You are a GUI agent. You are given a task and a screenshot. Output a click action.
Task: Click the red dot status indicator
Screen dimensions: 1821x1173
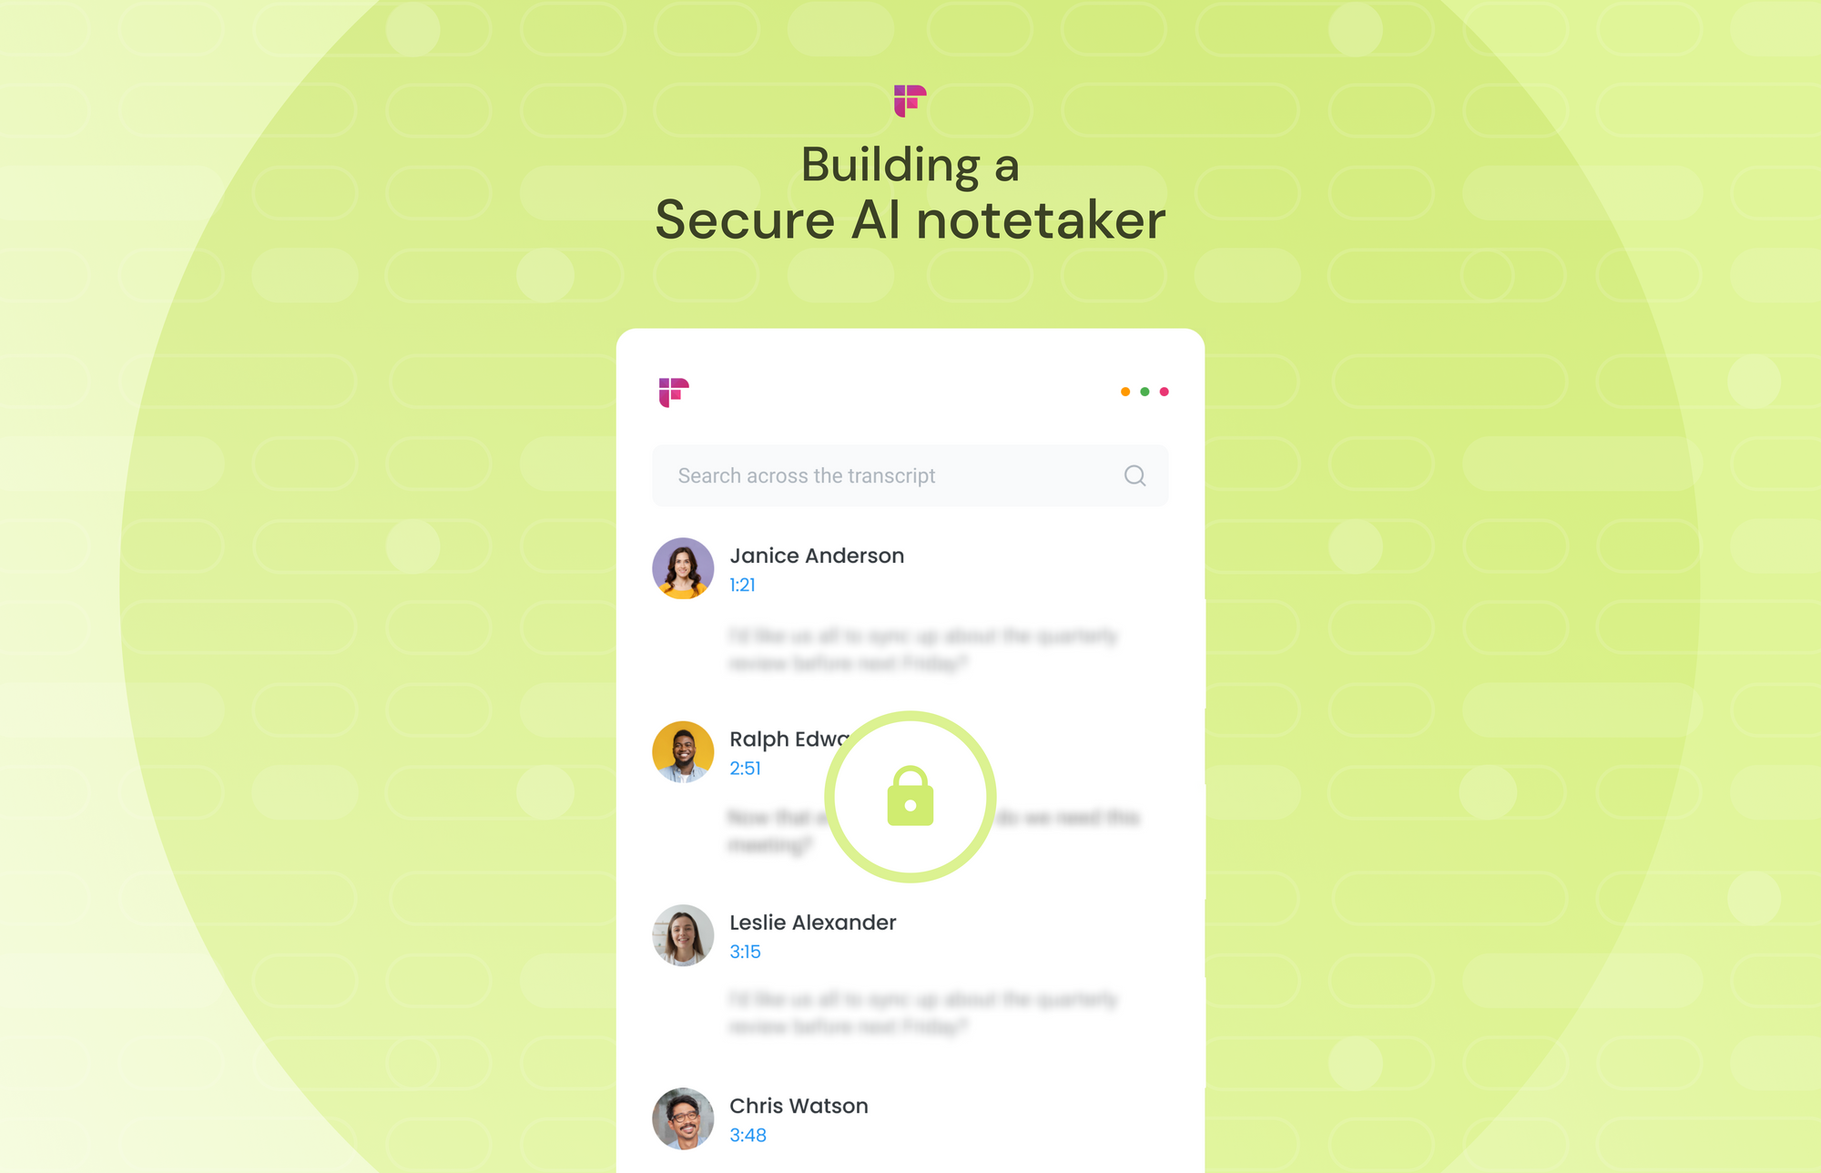1164,392
